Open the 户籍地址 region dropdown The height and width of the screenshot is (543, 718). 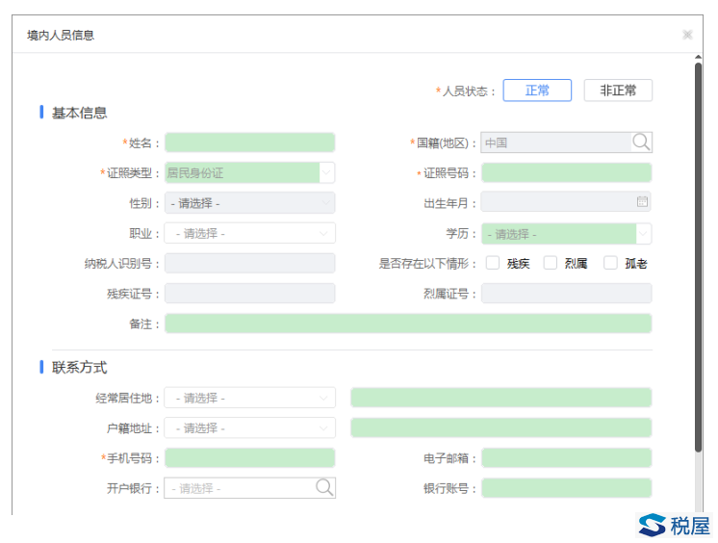[250, 428]
